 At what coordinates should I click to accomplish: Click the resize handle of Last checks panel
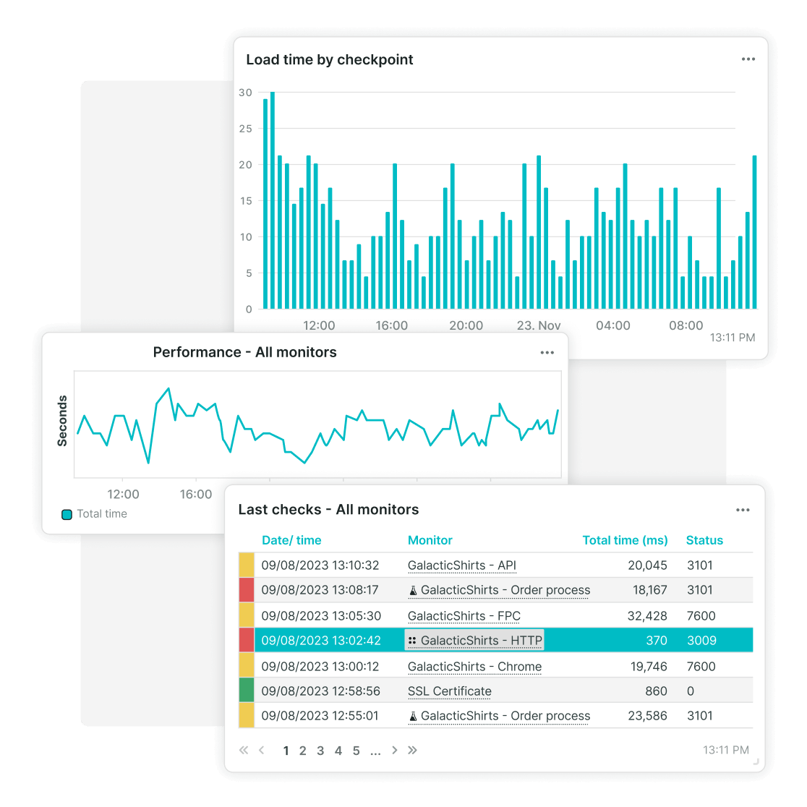tap(756, 761)
